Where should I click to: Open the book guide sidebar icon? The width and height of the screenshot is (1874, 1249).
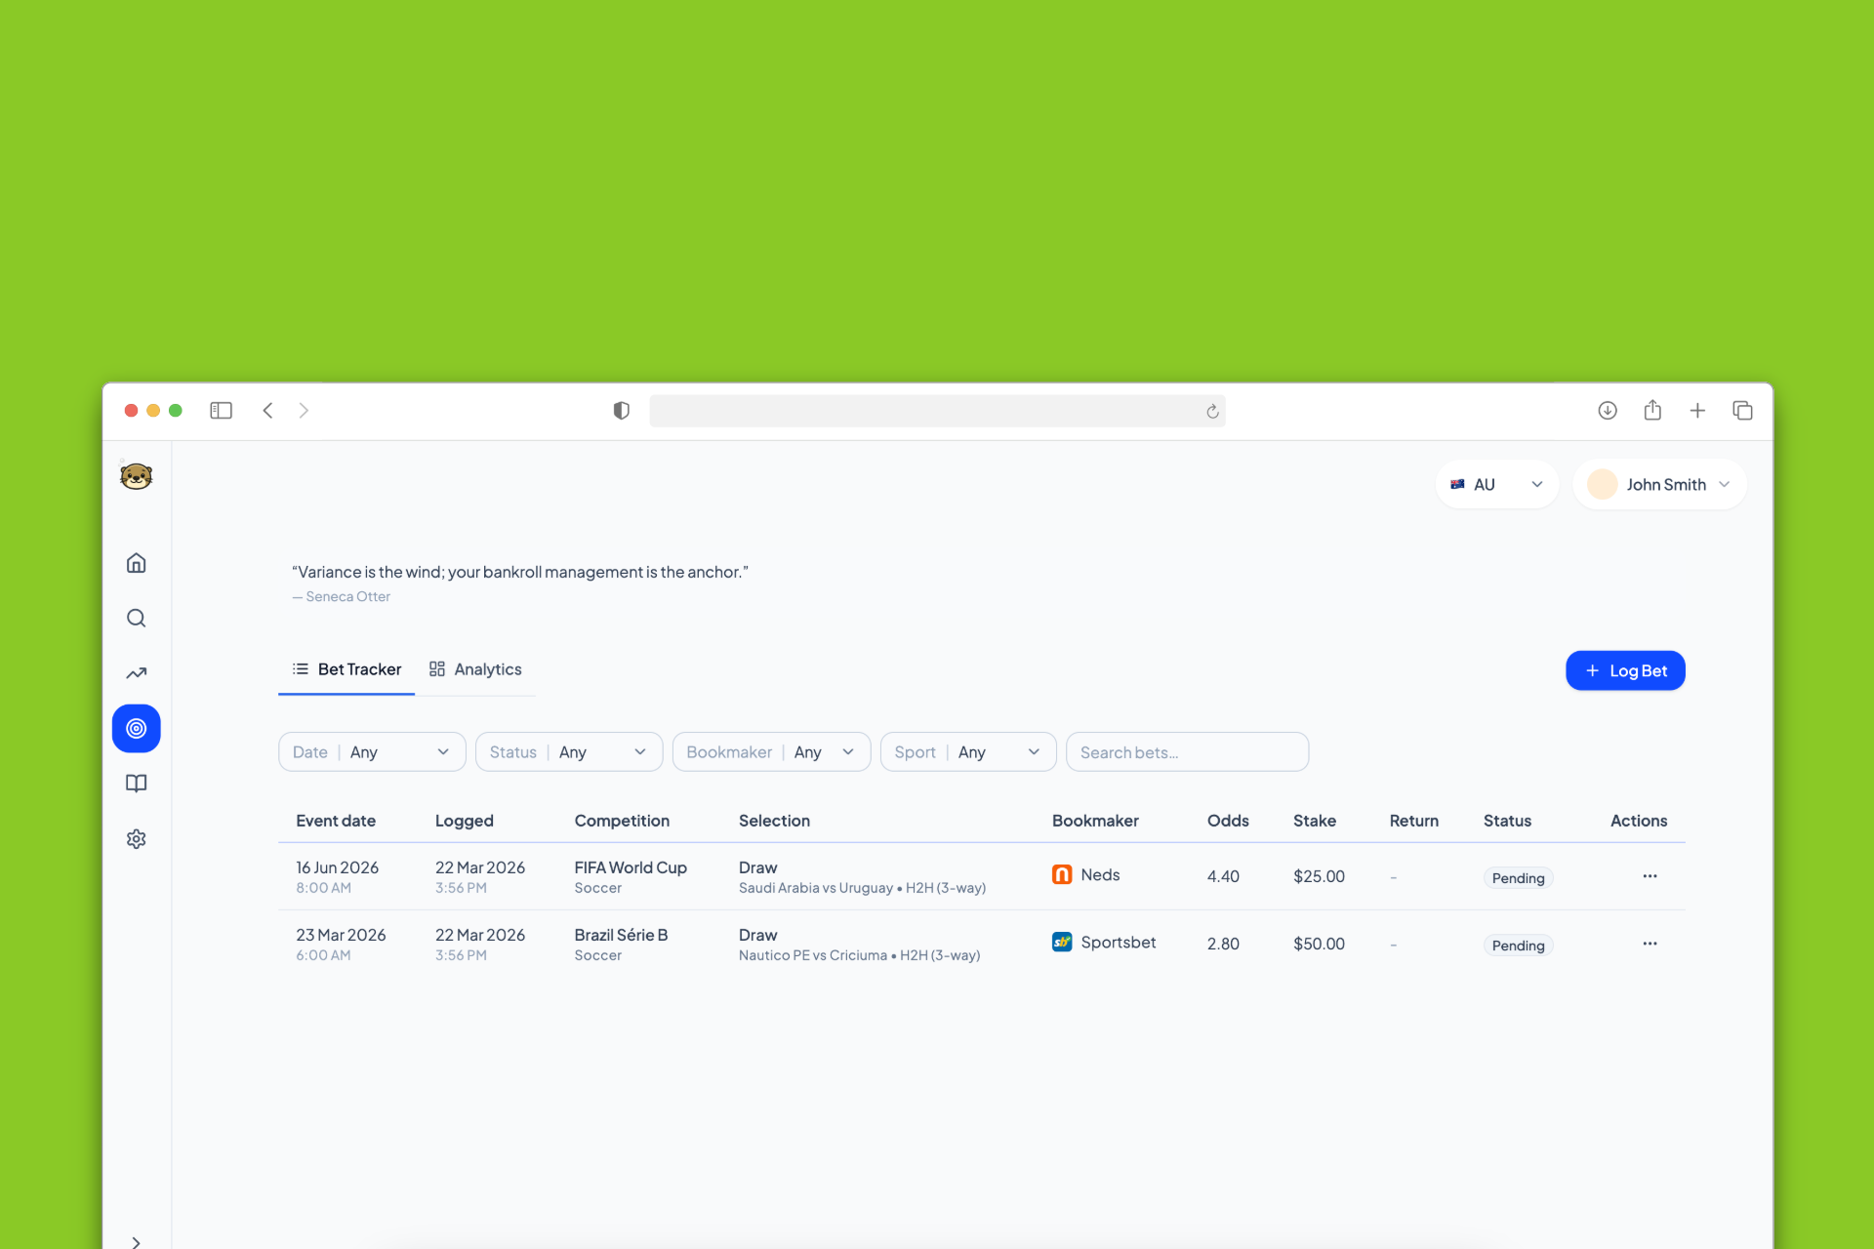pos(137,784)
